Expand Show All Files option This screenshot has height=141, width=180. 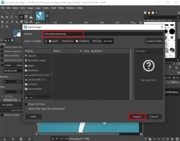click(x=26, y=104)
